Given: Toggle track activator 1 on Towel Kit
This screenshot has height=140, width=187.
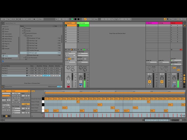Looking at the screenshot, I should 68,82.
